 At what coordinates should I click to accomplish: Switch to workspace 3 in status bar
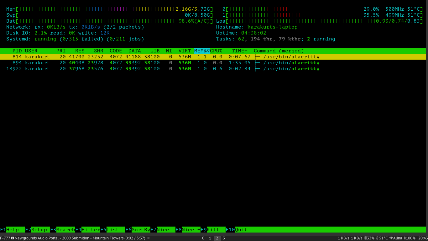[x=224, y=238]
